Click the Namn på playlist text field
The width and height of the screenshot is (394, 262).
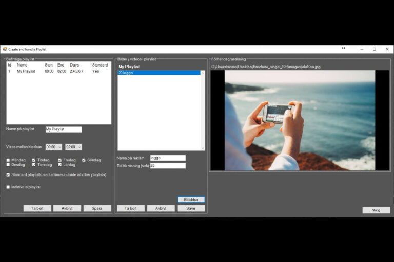64,129
